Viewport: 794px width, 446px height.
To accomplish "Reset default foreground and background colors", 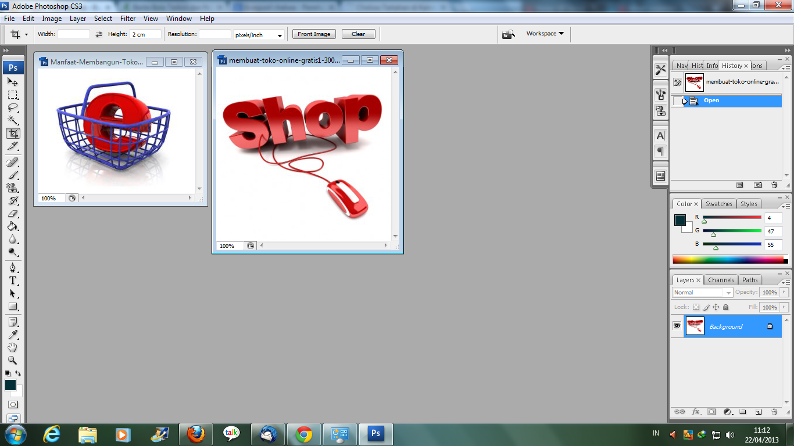I will click(8, 373).
